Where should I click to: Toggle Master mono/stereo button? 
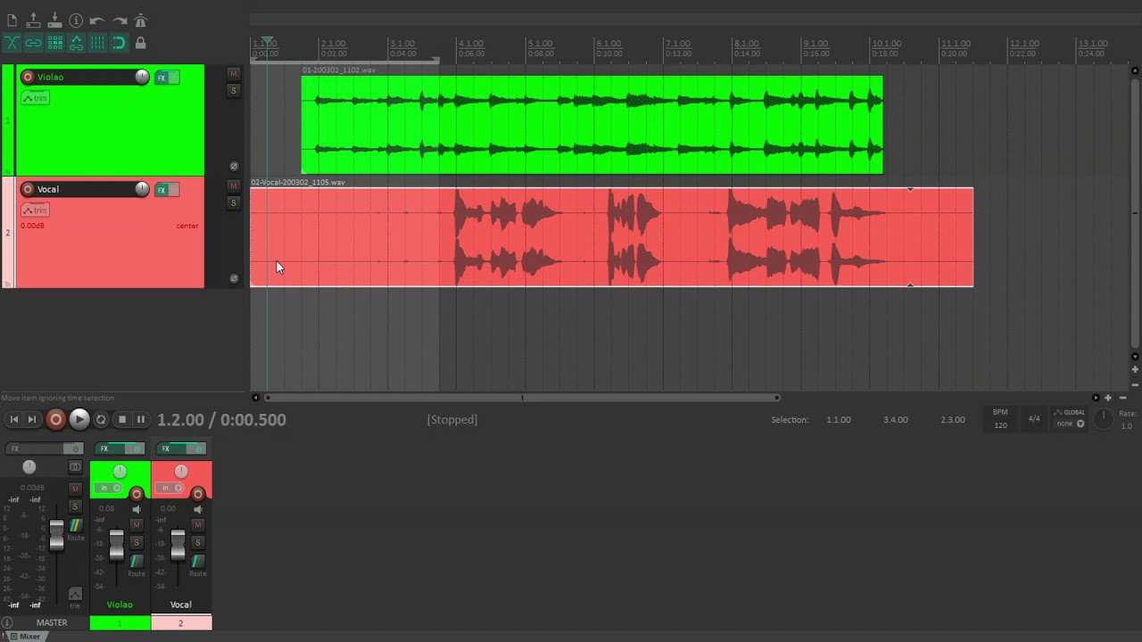(x=75, y=467)
